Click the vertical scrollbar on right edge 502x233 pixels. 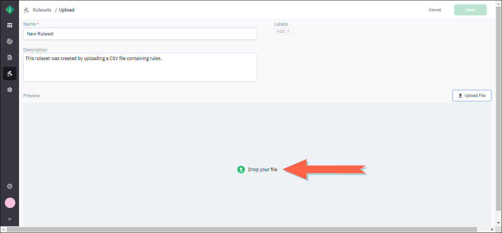[499, 108]
